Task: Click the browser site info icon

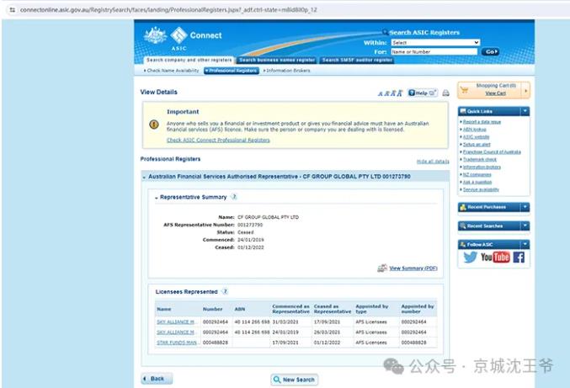Action: 11,9
